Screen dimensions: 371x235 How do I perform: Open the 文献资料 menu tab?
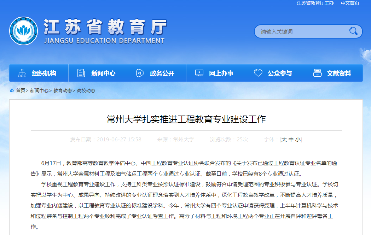click(339, 74)
